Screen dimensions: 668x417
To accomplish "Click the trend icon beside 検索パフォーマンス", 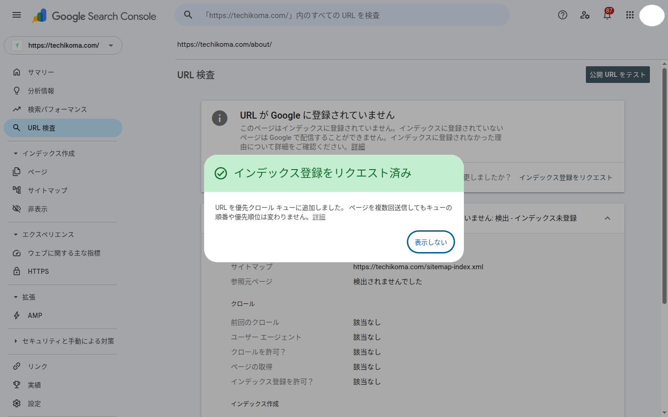I will coord(17,109).
